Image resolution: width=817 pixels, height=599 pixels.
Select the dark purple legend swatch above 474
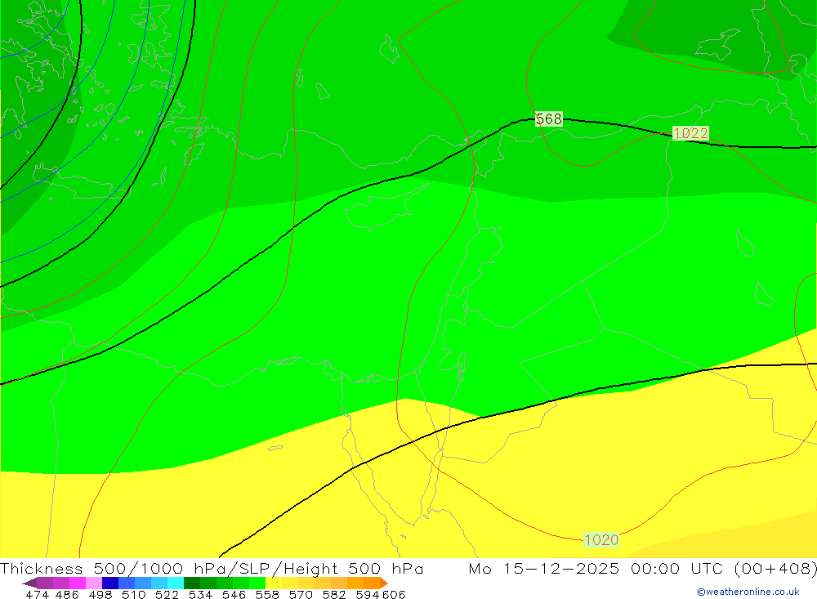[x=45, y=583]
